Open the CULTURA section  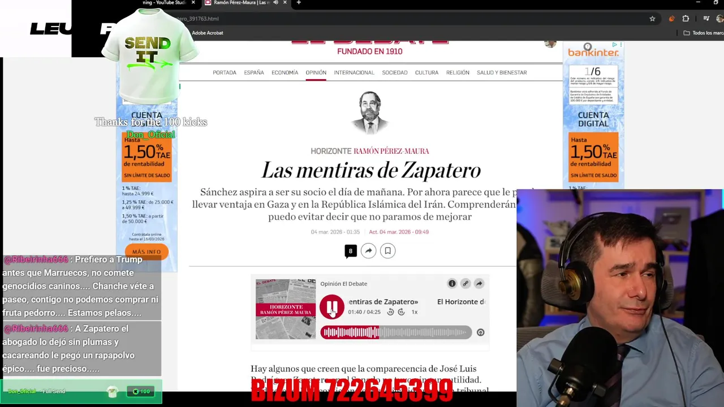[426, 72]
